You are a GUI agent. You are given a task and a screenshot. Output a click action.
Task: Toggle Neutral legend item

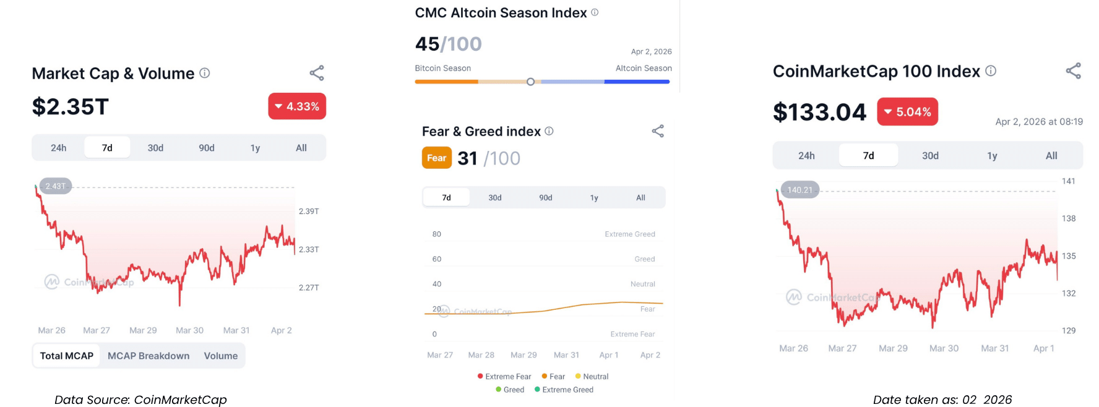click(x=592, y=376)
